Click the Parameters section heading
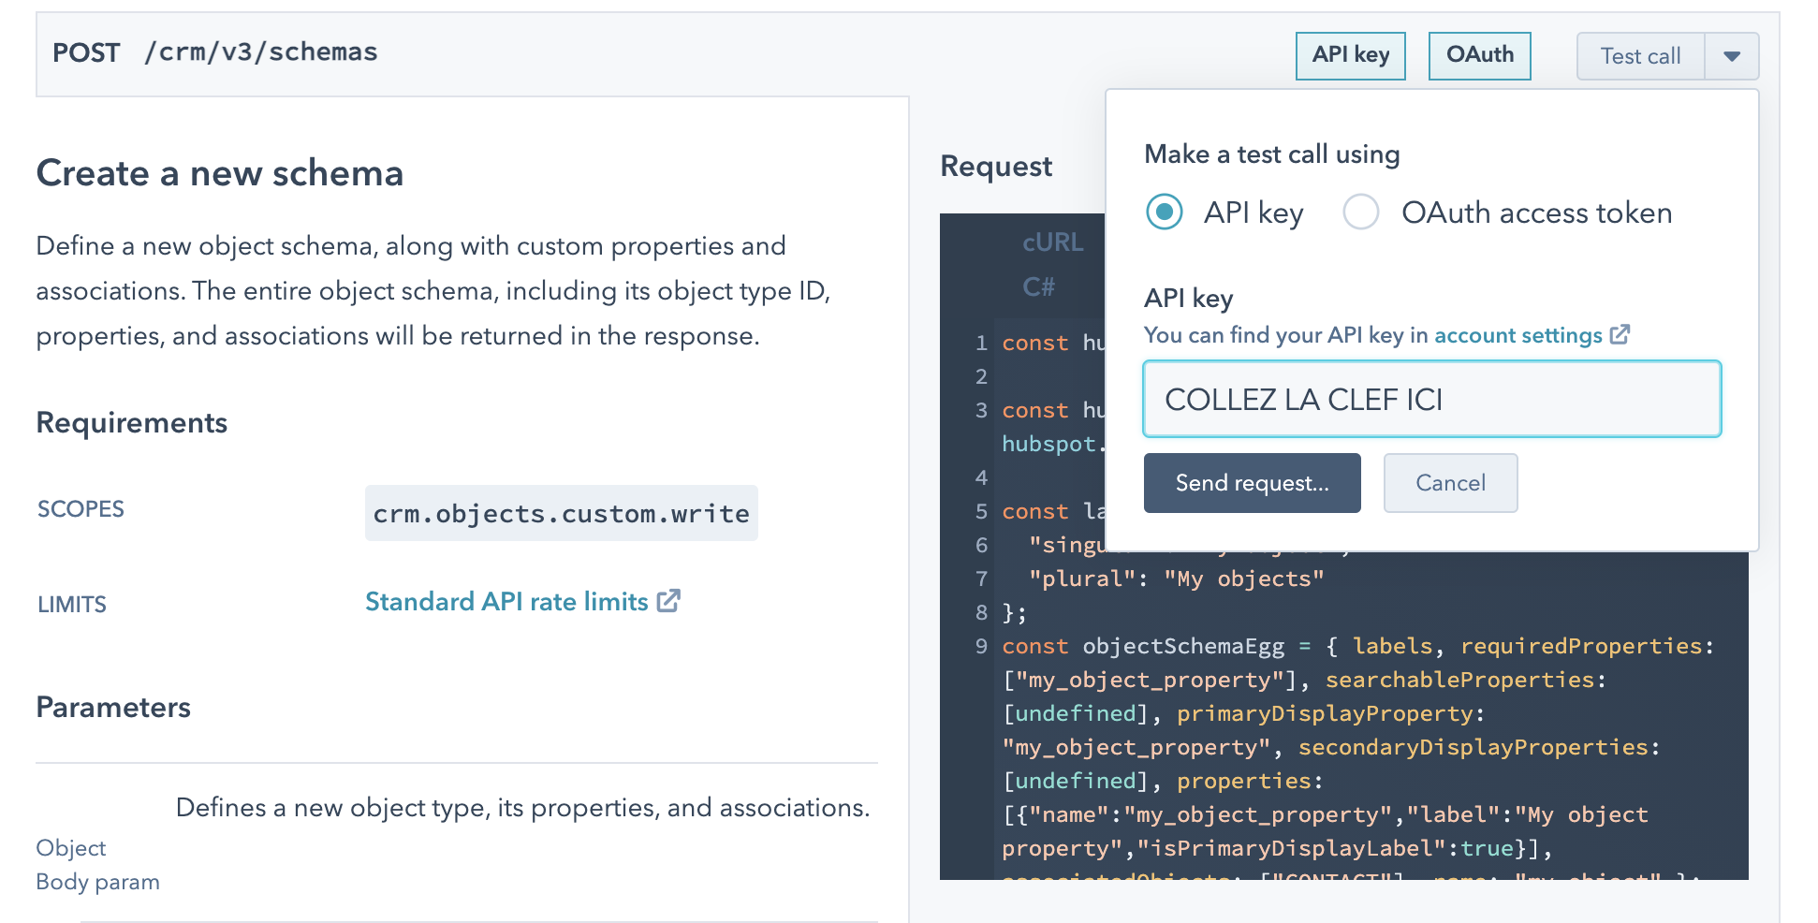The image size is (1818, 923). (x=112, y=708)
